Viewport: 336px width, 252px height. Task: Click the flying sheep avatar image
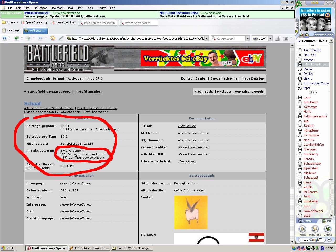[x=191, y=212]
